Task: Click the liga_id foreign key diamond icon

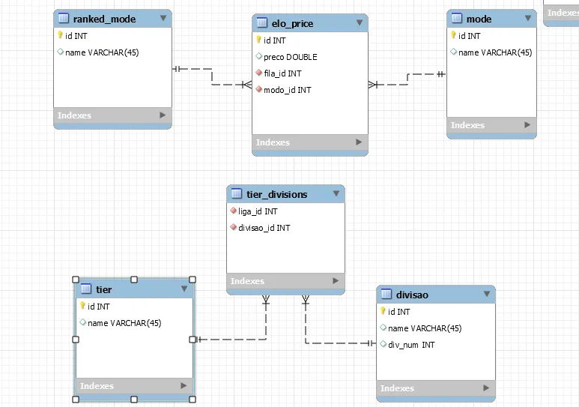Action: click(234, 211)
